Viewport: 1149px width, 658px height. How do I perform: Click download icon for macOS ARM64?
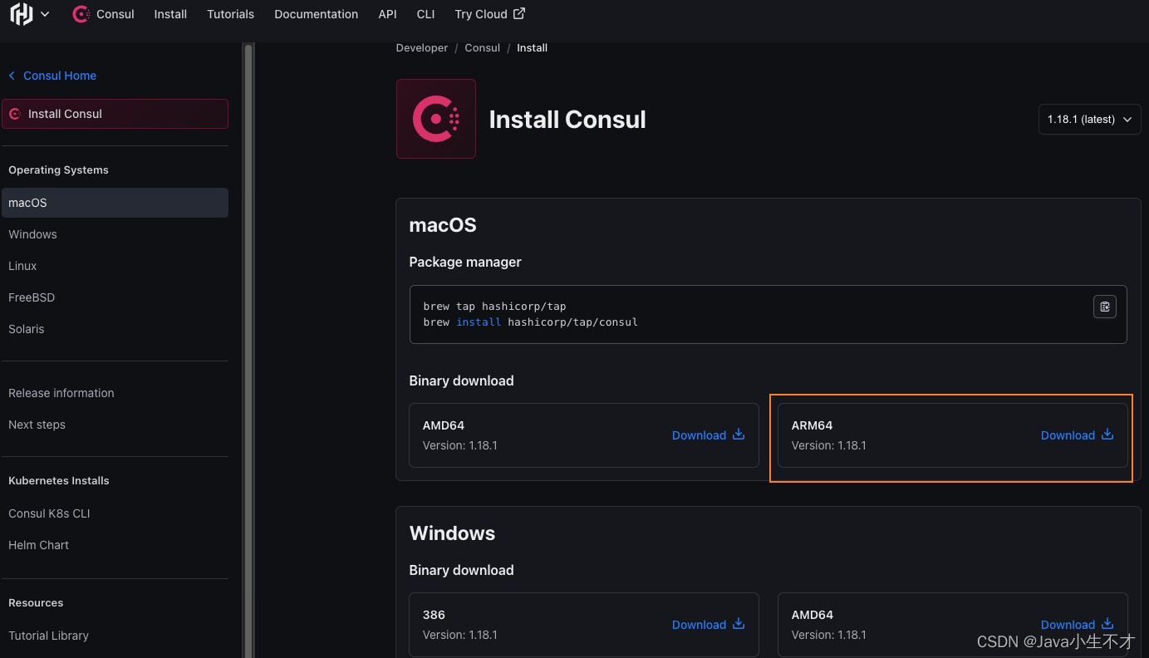point(1107,435)
